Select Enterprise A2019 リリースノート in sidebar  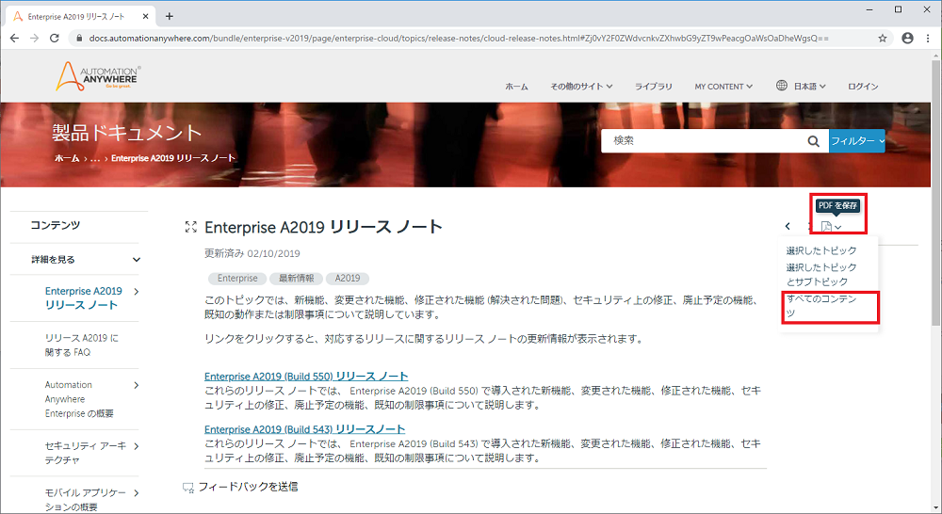(83, 297)
